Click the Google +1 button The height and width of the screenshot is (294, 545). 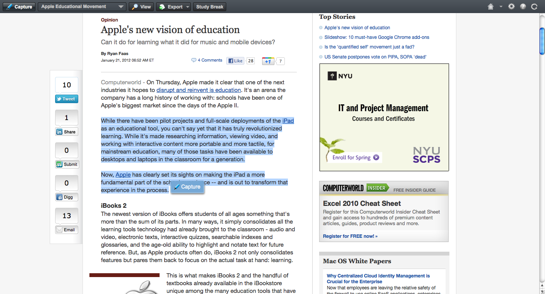pyautogui.click(x=268, y=61)
